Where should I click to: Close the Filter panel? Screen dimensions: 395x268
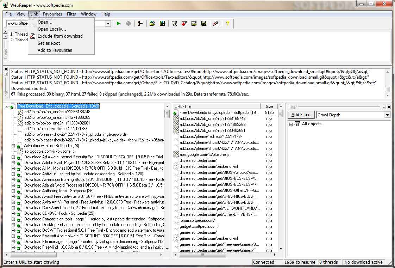tap(389, 107)
